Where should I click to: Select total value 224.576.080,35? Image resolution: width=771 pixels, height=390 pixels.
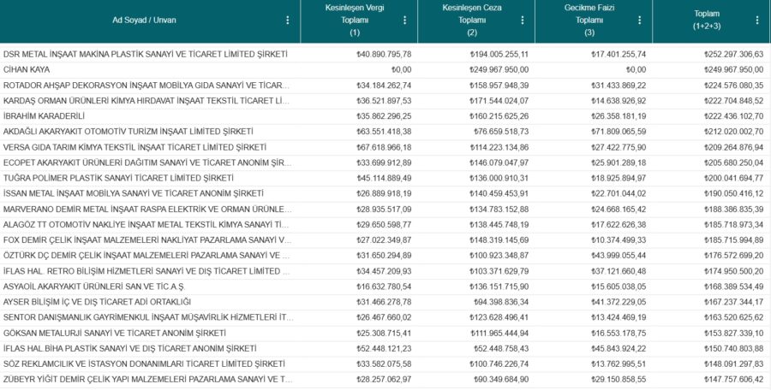coord(733,86)
